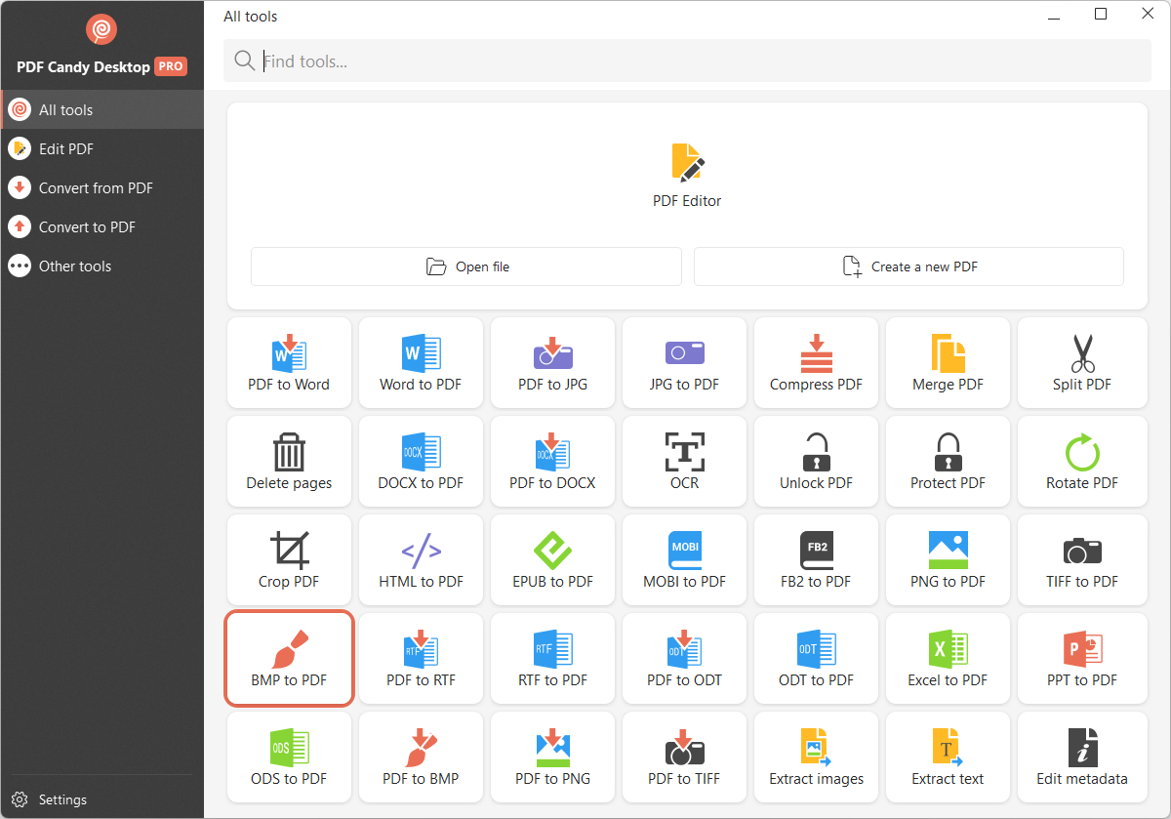Select the PDF to DOCX tool
This screenshot has width=1171, height=819.
(x=552, y=461)
